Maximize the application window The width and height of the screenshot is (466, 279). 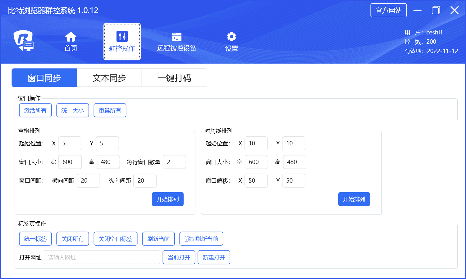[x=436, y=10]
